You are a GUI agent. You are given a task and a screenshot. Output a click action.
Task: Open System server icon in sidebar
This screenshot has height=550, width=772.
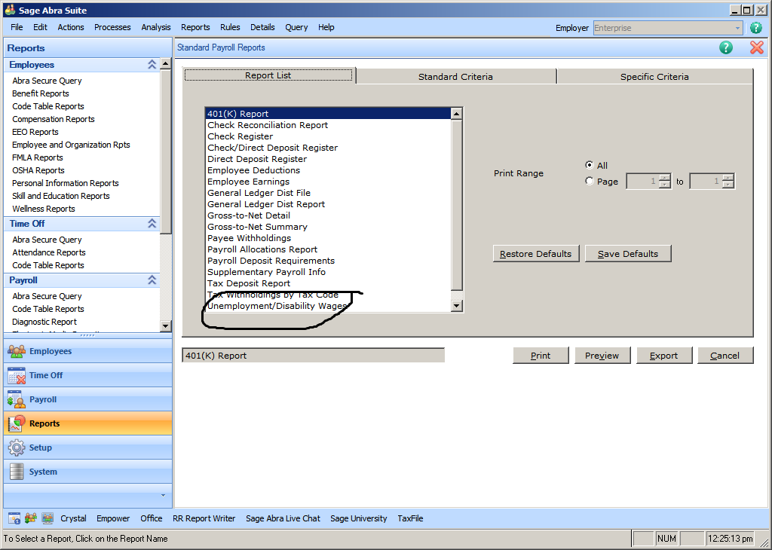pos(17,472)
